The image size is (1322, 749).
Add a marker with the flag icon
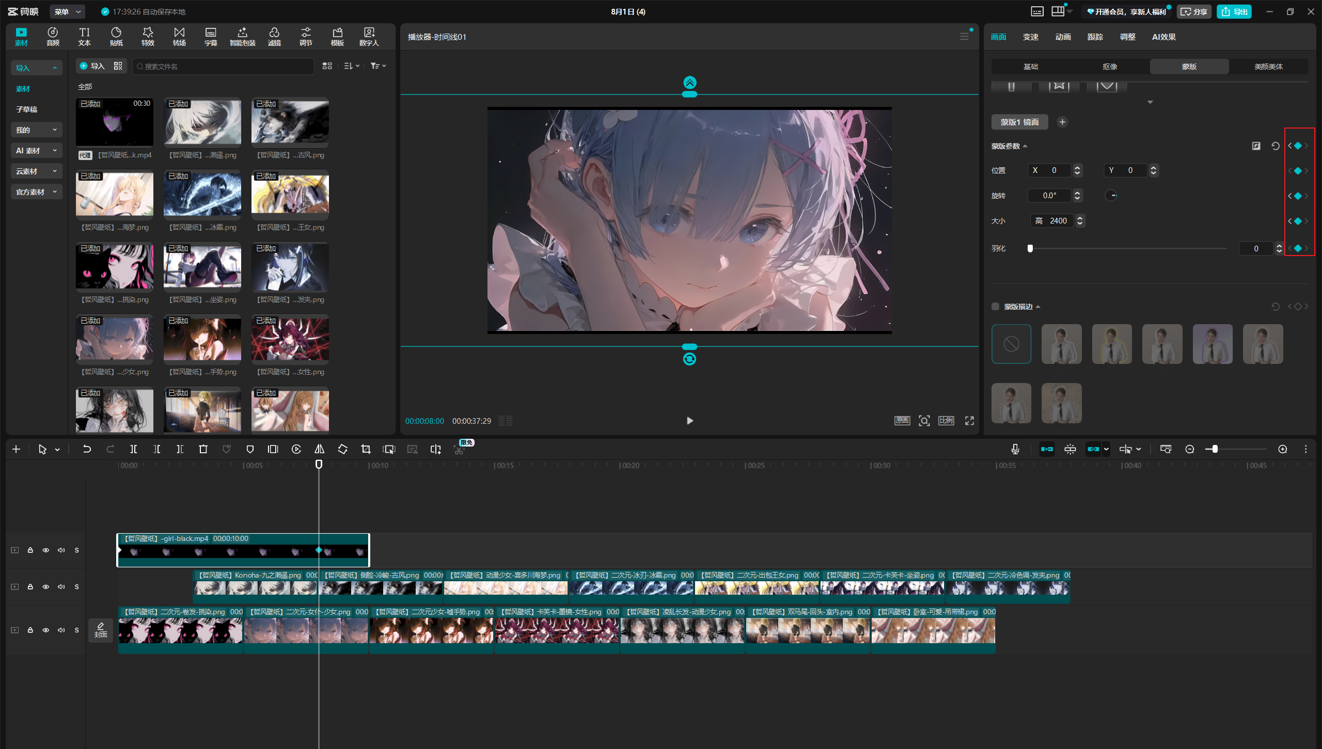click(x=250, y=449)
